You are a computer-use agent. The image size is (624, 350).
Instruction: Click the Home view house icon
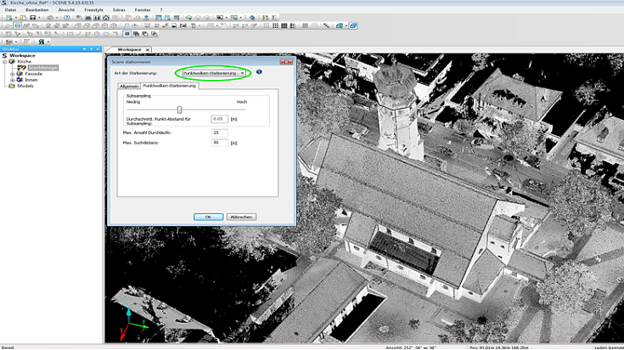tap(106, 18)
